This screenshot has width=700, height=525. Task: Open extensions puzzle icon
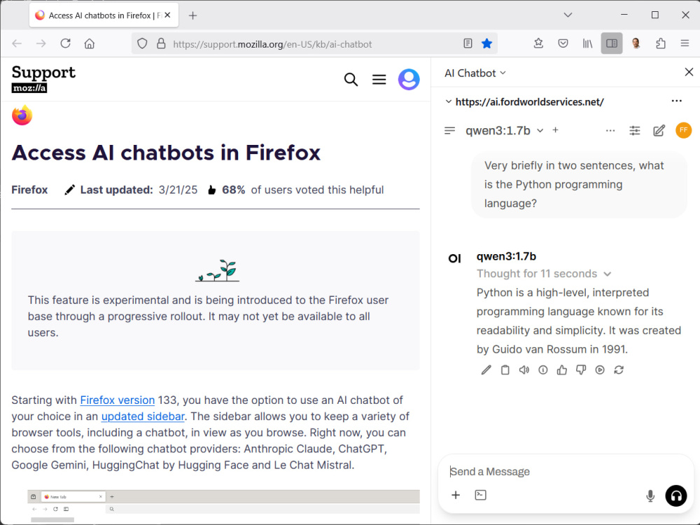[661, 43]
